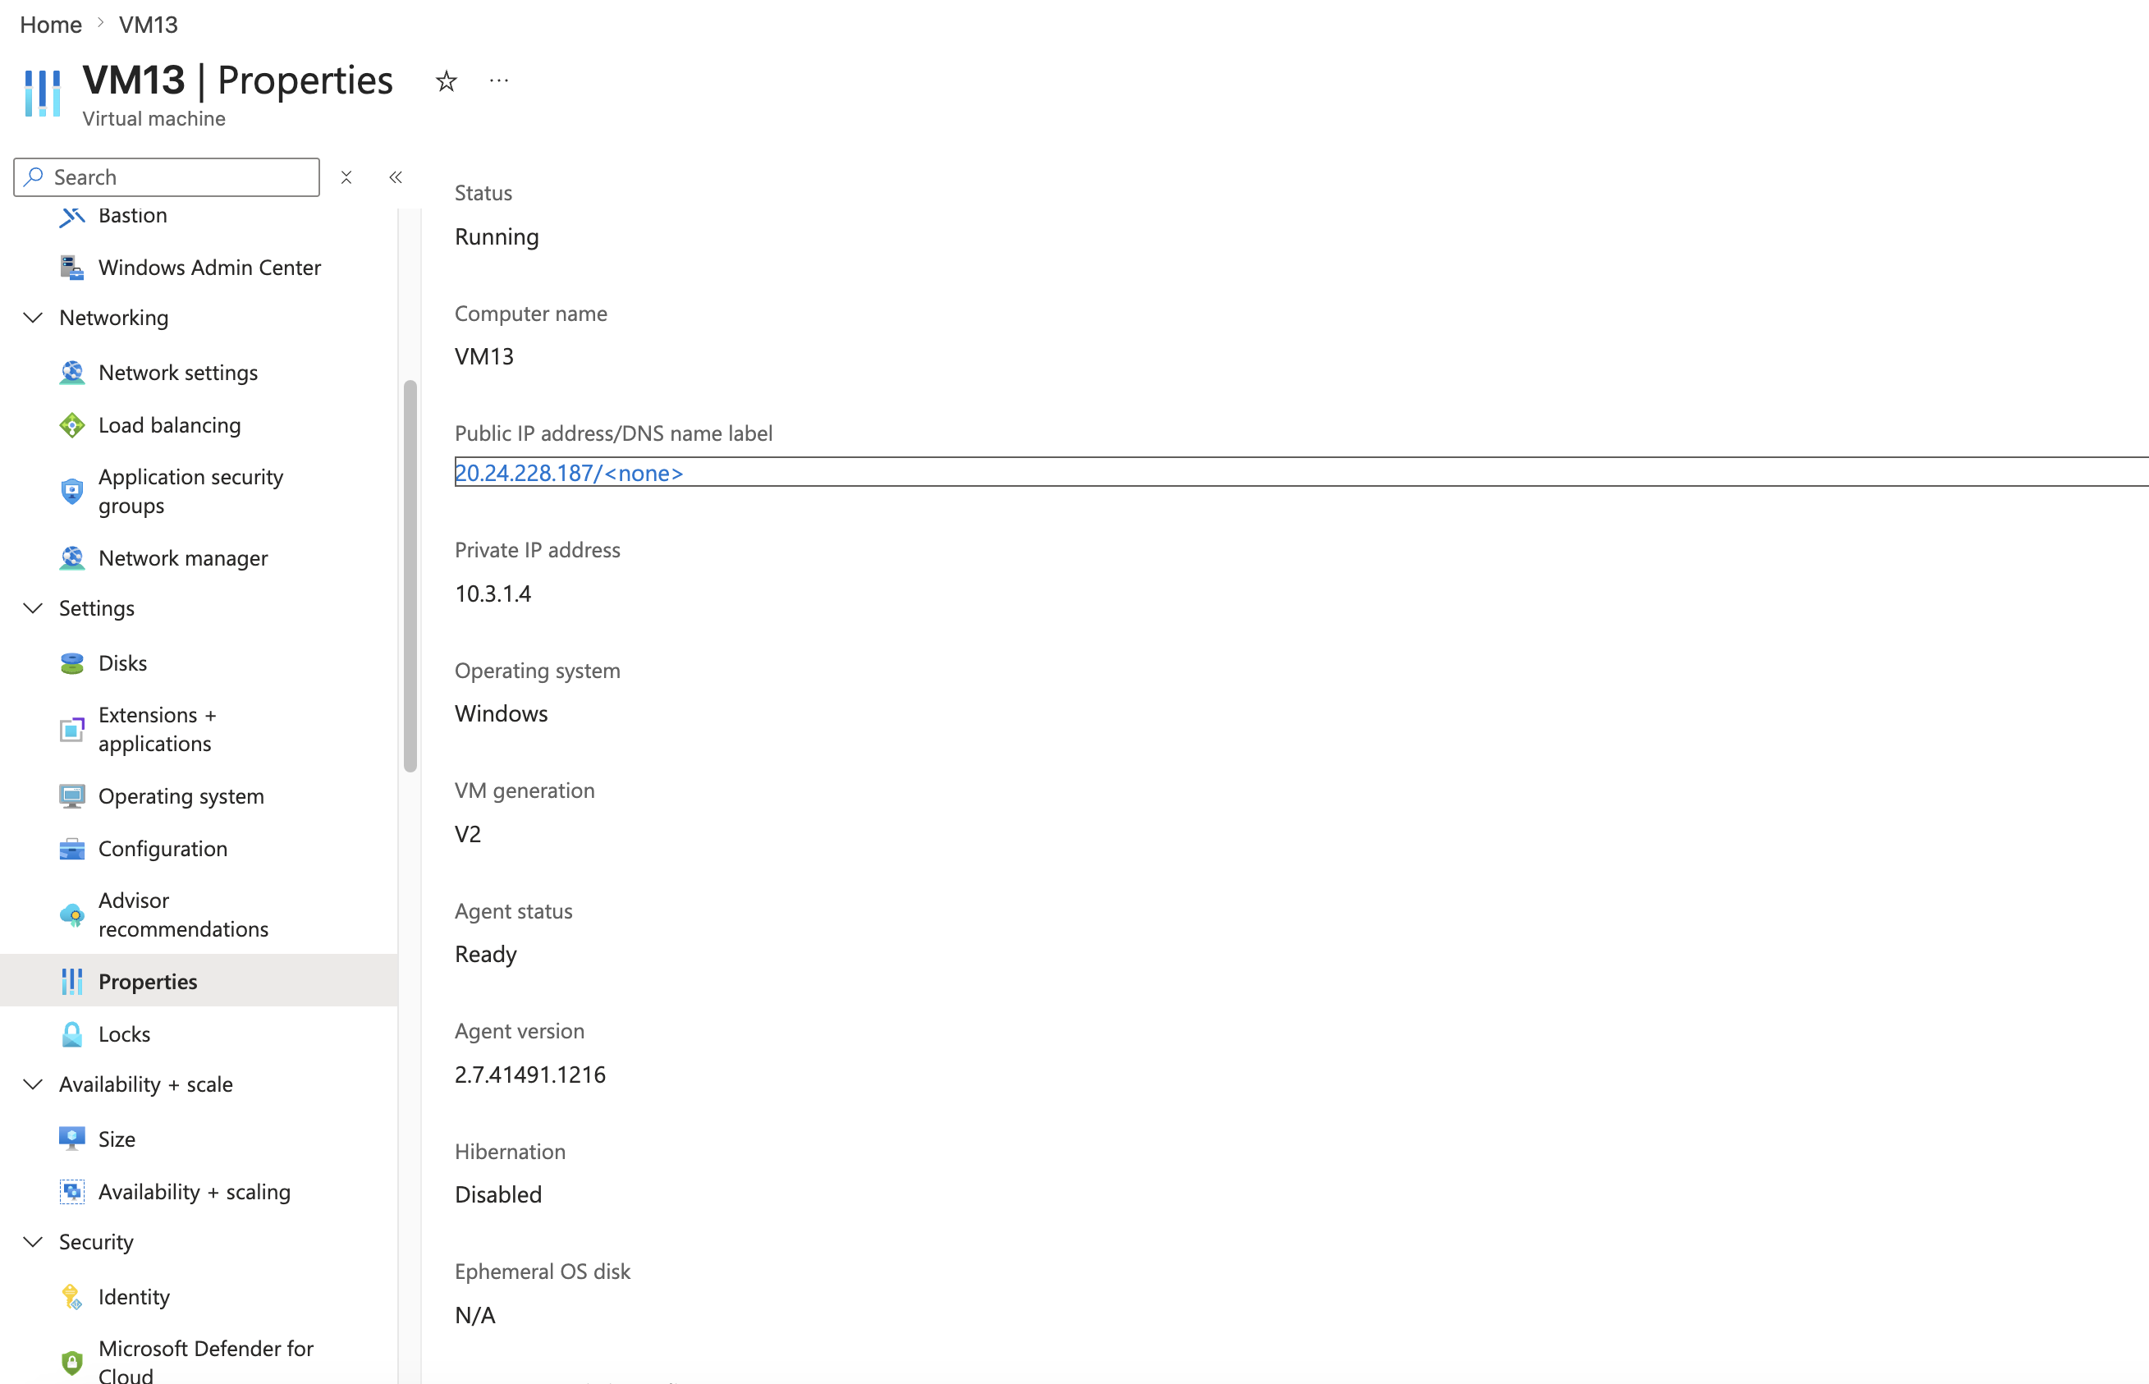Screen dimensions: 2149x1384
Task: Click the sidebar vertical scrollbar
Action: pos(410,576)
